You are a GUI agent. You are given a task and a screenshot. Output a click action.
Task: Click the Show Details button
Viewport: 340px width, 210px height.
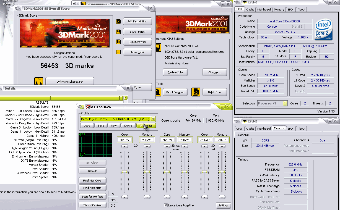tap(137, 52)
